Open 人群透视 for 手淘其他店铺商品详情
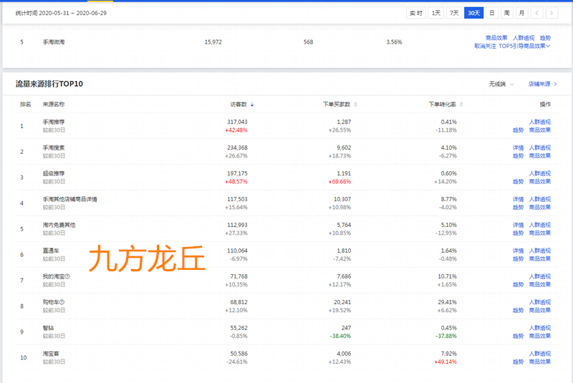This screenshot has height=383, width=573. click(x=540, y=199)
